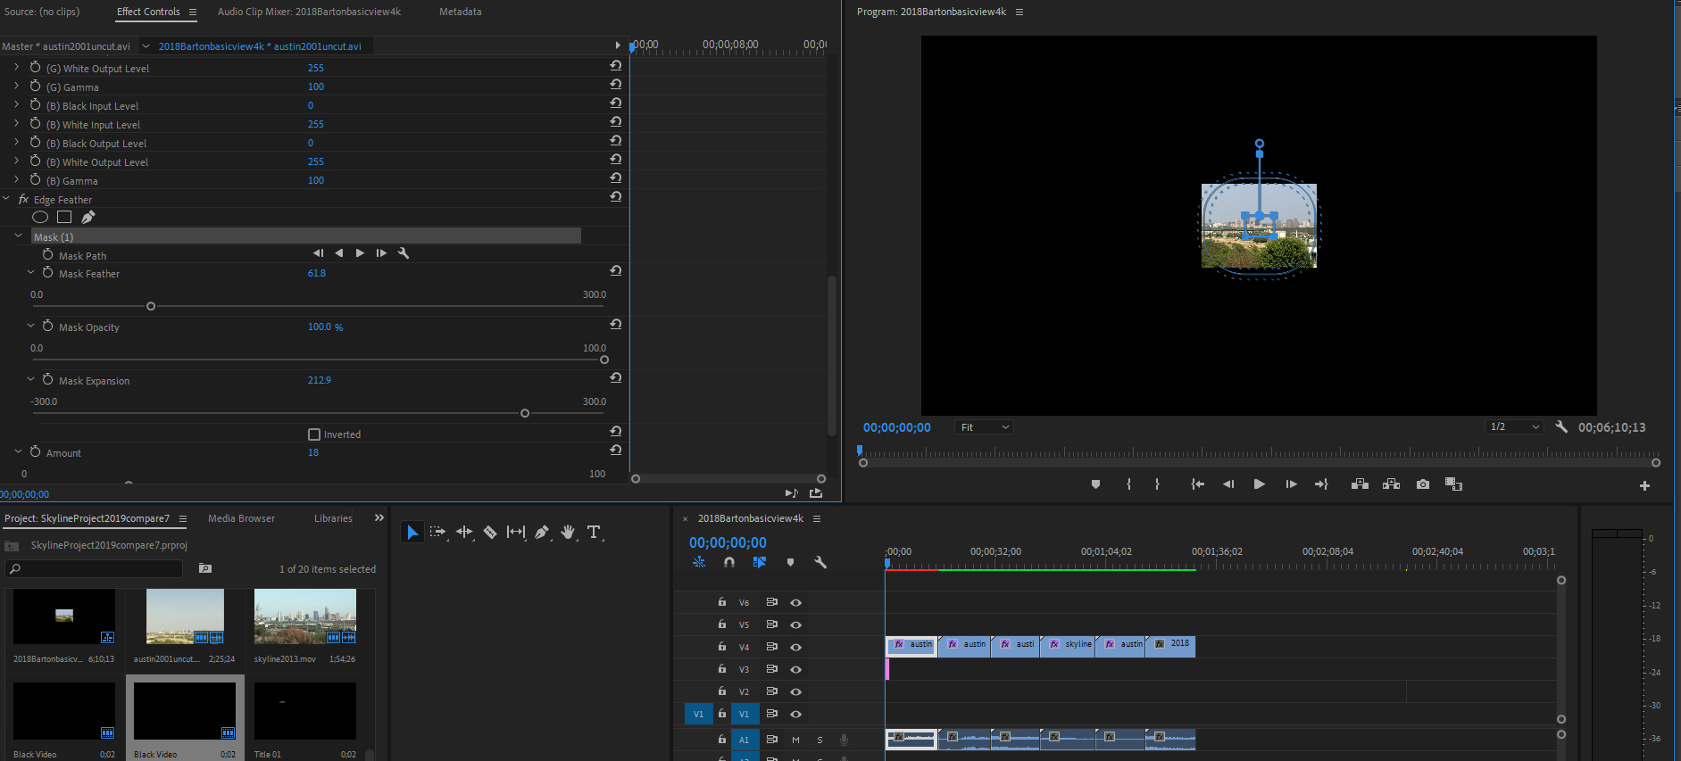Play the Program monitor sequence
The height and width of the screenshot is (761, 1681).
1259,484
